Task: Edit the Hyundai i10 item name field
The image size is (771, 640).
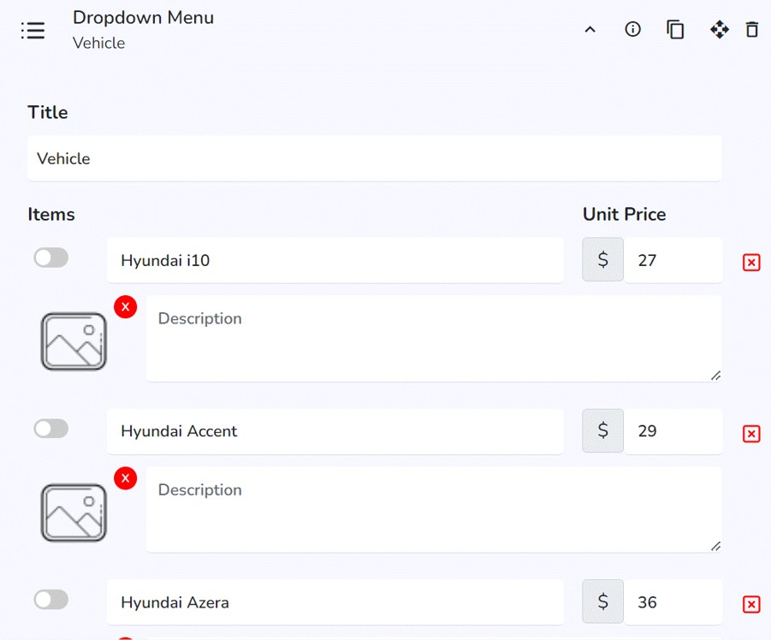Action: pos(335,260)
